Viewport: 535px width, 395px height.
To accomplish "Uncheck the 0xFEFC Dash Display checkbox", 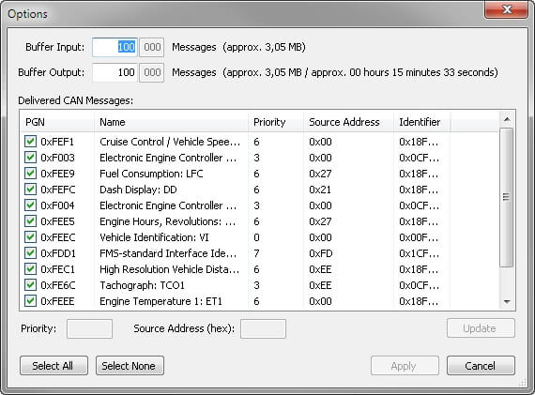I will point(30,189).
